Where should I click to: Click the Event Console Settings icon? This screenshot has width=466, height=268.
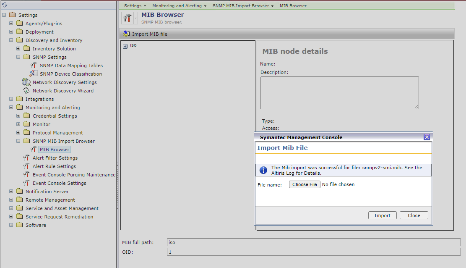coord(26,183)
